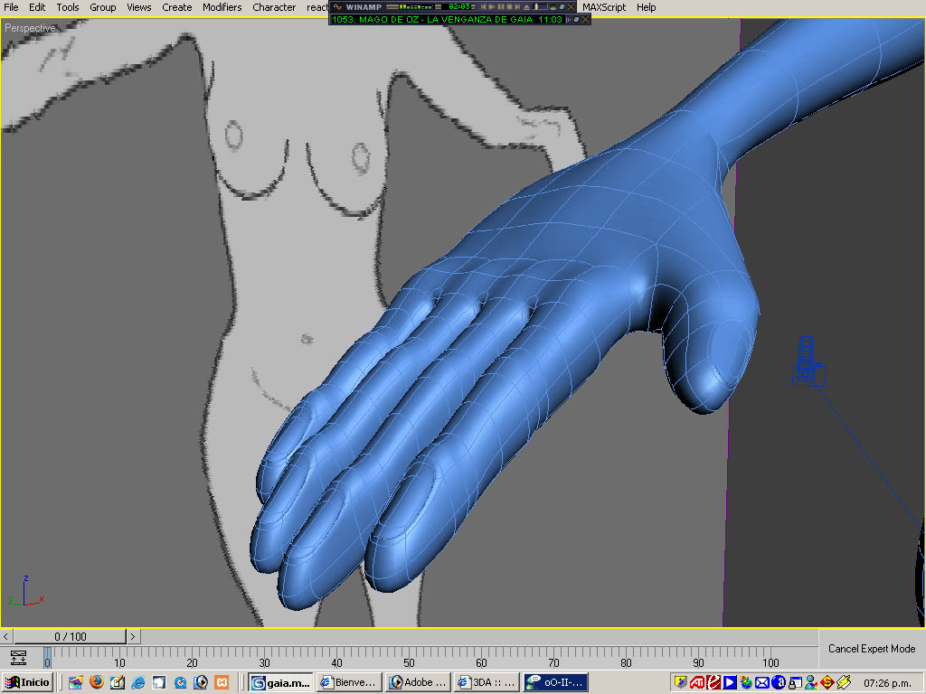Select the camera object in viewport
The image size is (926, 694).
coord(808,362)
